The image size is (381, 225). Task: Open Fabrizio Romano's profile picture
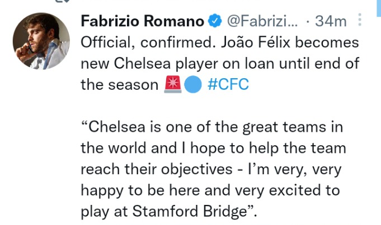tap(41, 41)
